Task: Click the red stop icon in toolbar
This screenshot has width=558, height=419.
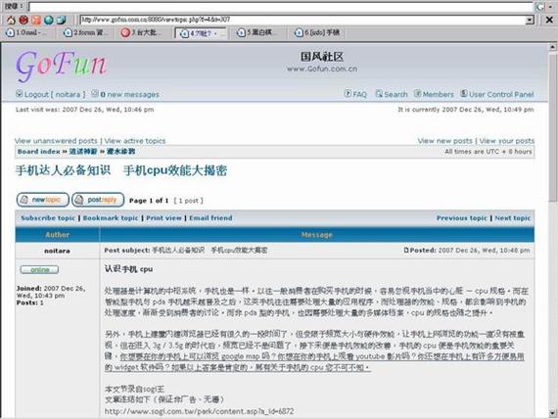Action: (x=23, y=20)
